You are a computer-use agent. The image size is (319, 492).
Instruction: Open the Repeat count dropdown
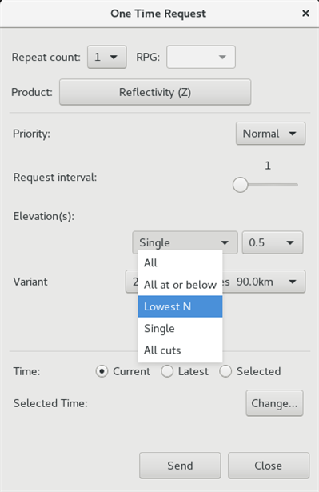pyautogui.click(x=107, y=57)
